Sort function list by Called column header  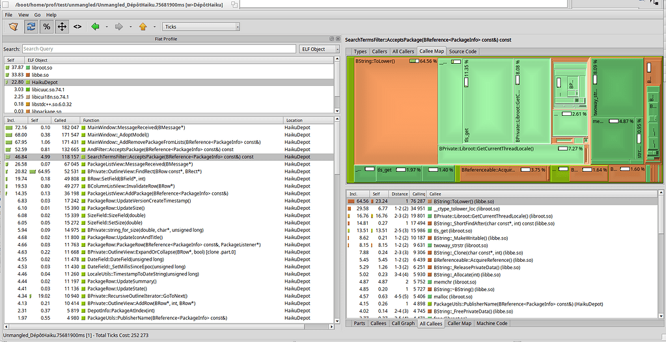(65, 121)
